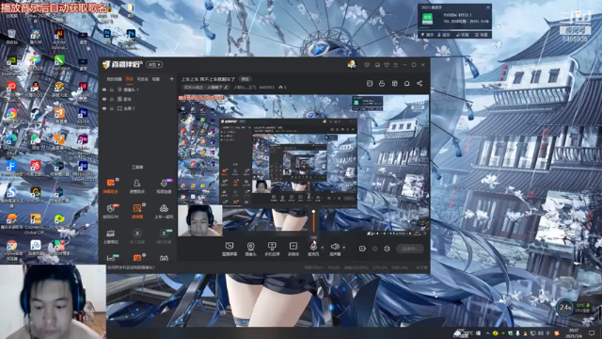The image size is (602, 339).
Task: Open the screen capture source icon
Action: [230, 249]
